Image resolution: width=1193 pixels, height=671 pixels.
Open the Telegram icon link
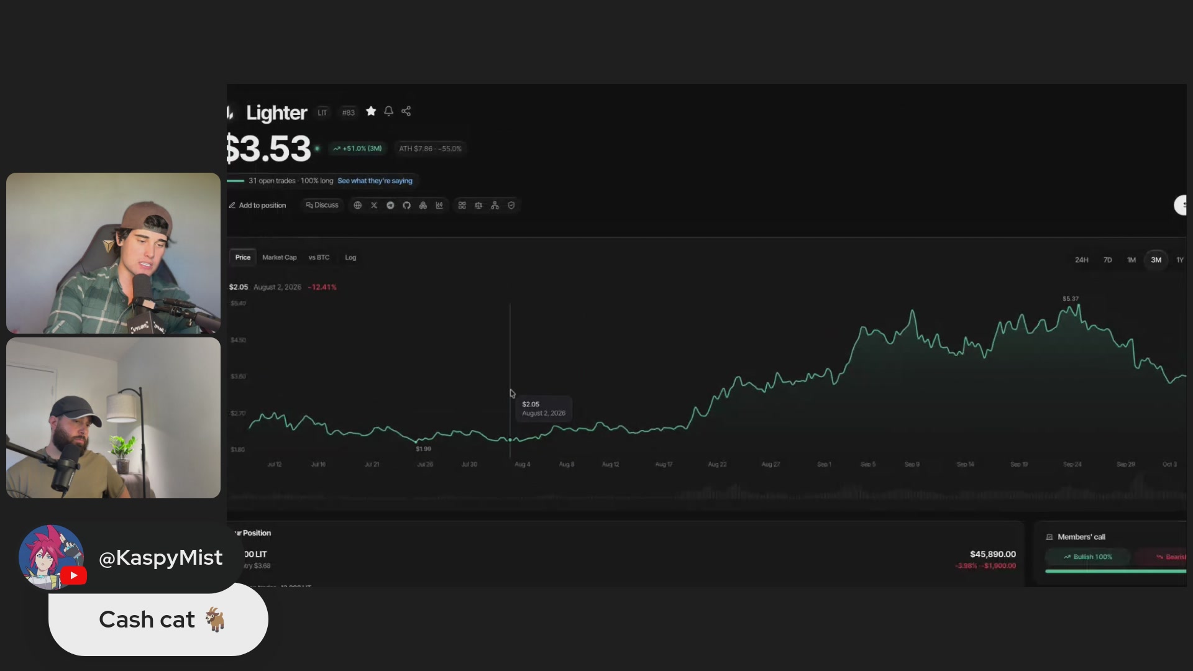(390, 205)
